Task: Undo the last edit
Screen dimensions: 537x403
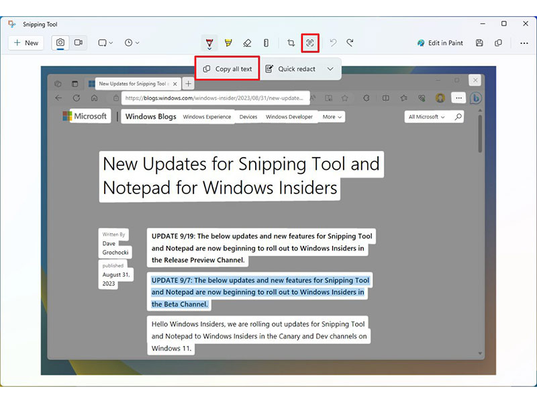Action: [x=333, y=43]
